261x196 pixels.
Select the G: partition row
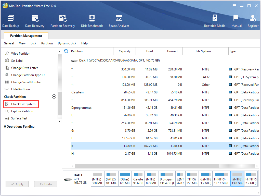point(165,131)
